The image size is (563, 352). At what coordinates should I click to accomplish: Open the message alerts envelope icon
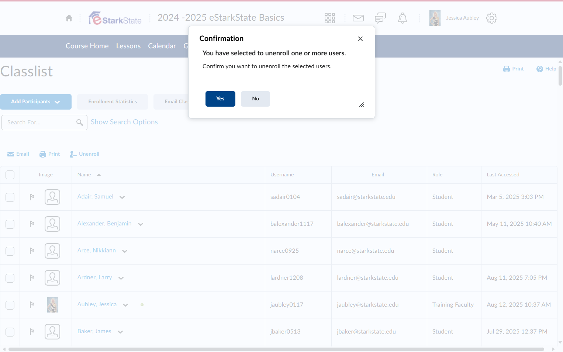(x=358, y=18)
